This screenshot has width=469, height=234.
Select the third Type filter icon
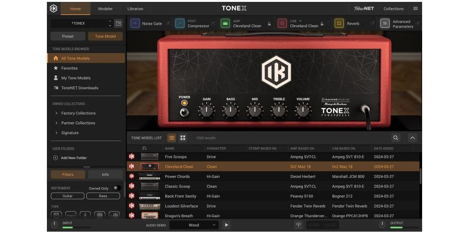coord(85,215)
